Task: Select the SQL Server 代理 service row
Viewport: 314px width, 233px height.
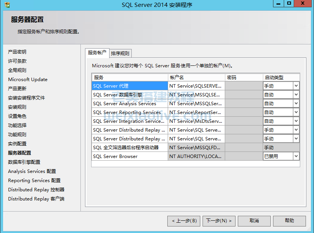Action: (x=129, y=86)
